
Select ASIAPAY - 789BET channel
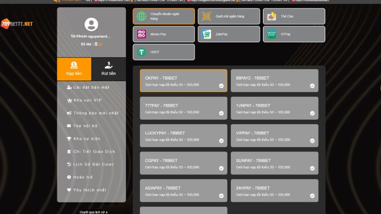pos(184,191)
